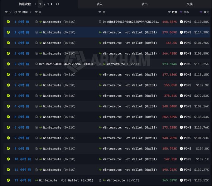Open the '8 小时 前' transaction link
This screenshot has width=212, height=186.
pyautogui.click(x=22, y=149)
